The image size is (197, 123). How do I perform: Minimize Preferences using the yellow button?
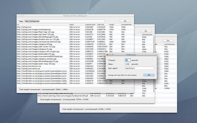point(110,54)
